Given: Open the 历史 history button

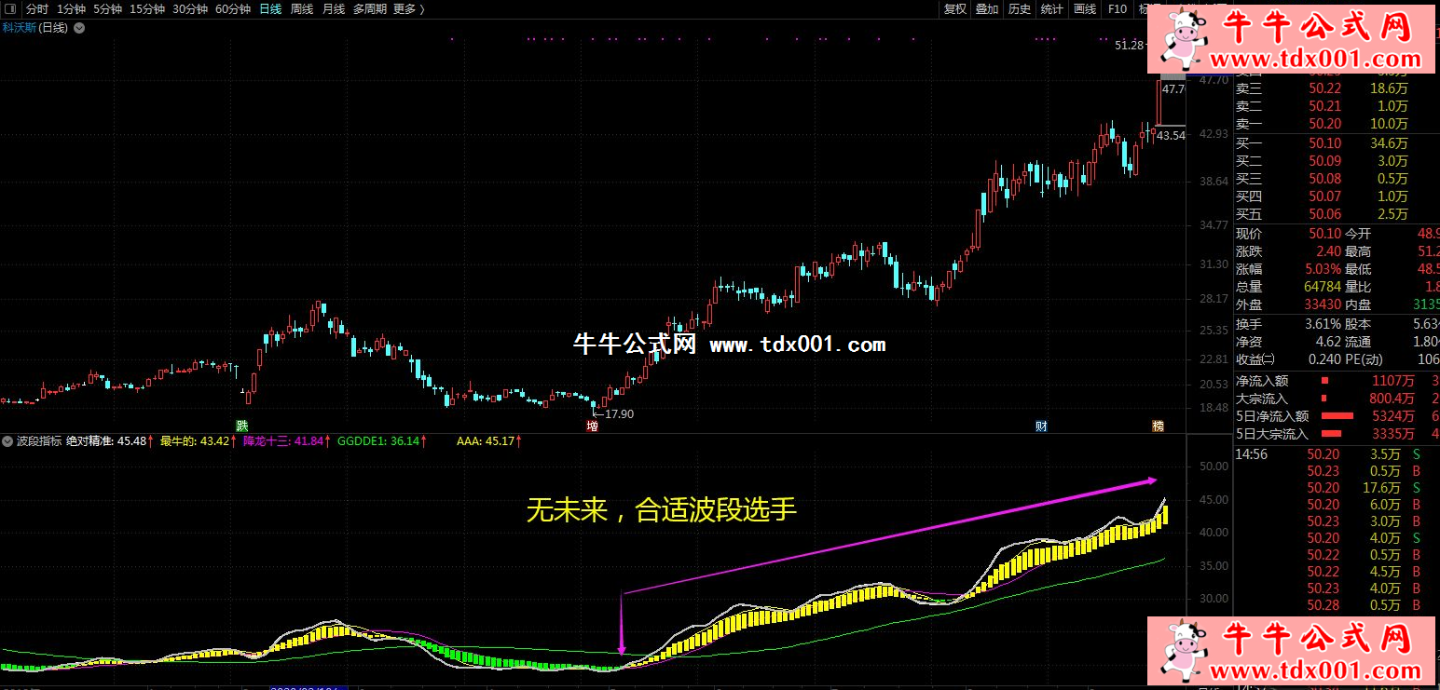Looking at the screenshot, I should point(1020,9).
